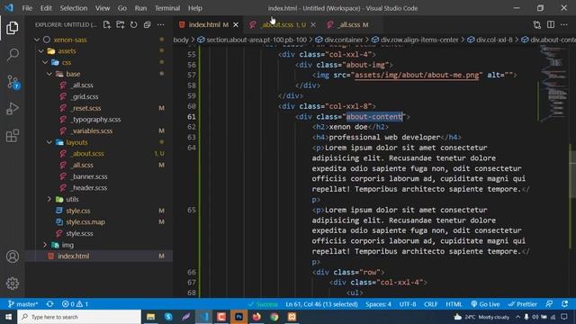Refresh the Explorer file tree
The height and width of the screenshot is (324, 576).
(134, 24)
